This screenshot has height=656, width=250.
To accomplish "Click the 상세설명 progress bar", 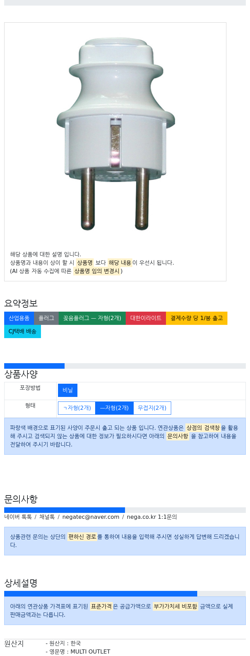I will click(x=101, y=594).
